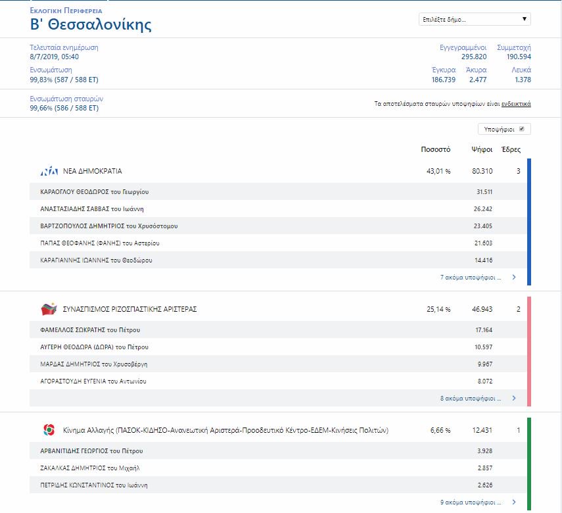Image resolution: width=562 pixels, height=513 pixels.
Task: Select candidate ΚΑΡΑΟΓΛΟΥ ΘΕΟΔΩΡΟΣ row
Action: [x=278, y=191]
